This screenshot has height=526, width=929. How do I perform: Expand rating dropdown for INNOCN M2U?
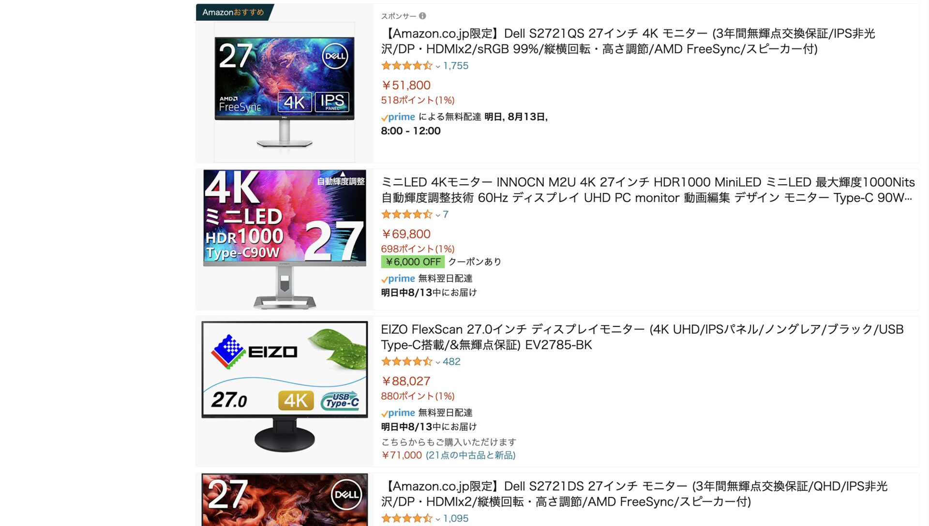438,215
